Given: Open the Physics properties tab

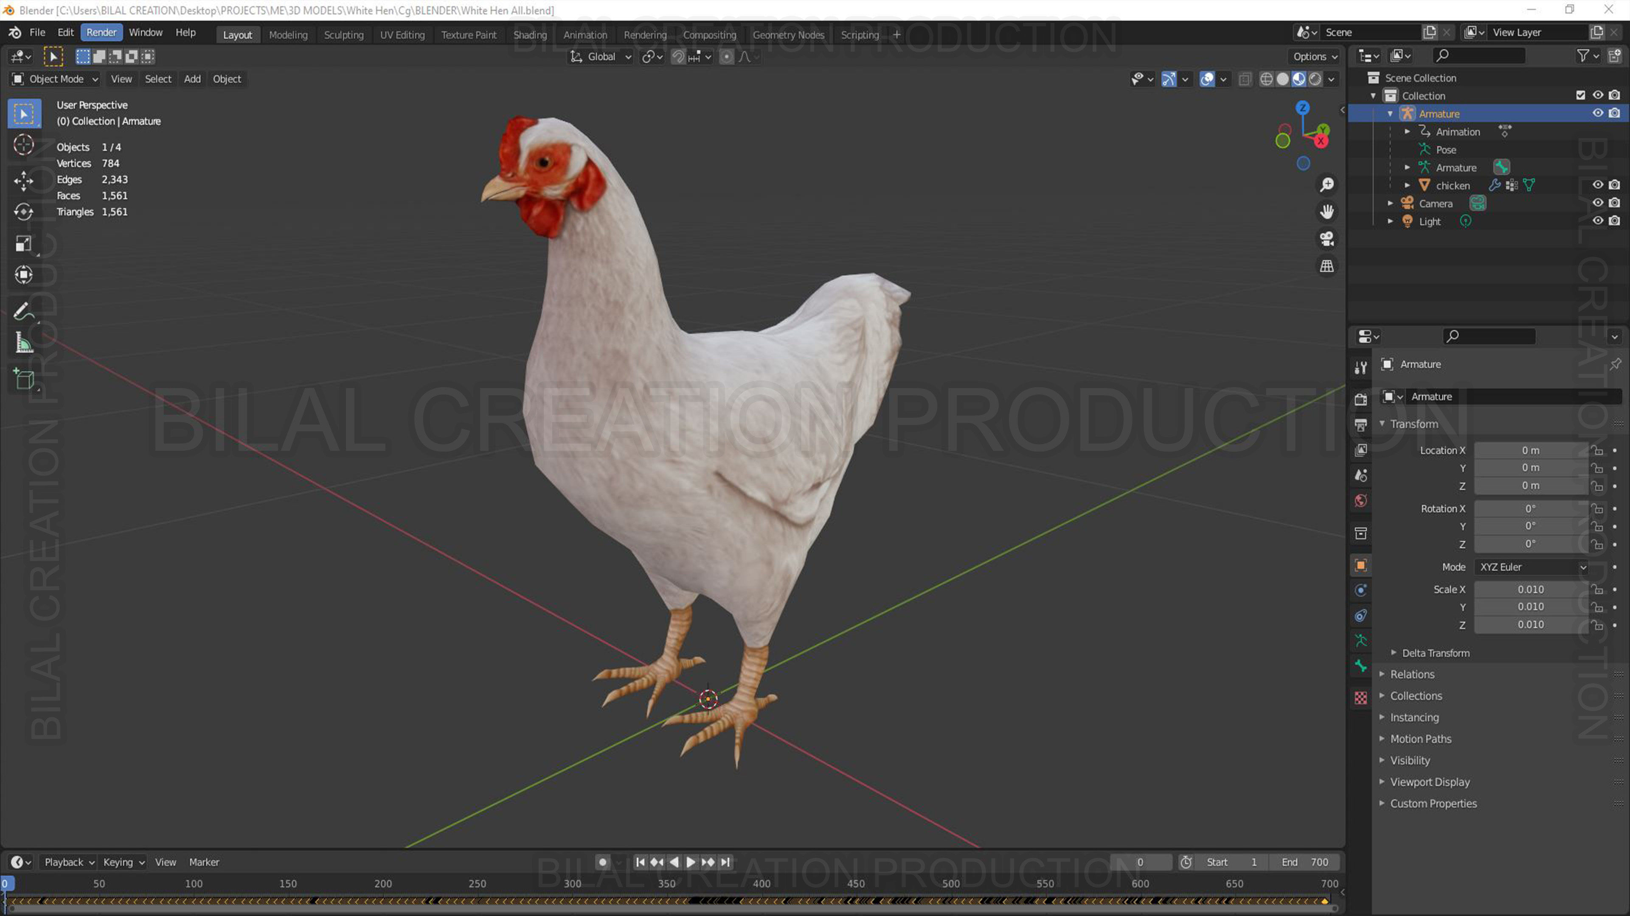Looking at the screenshot, I should click(x=1360, y=590).
